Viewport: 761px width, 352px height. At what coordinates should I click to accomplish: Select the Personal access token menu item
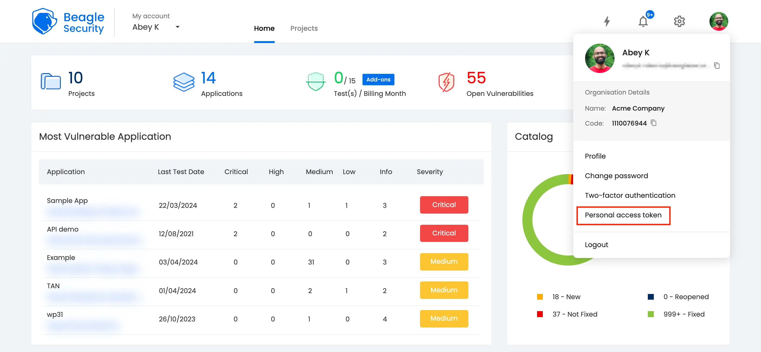click(624, 215)
